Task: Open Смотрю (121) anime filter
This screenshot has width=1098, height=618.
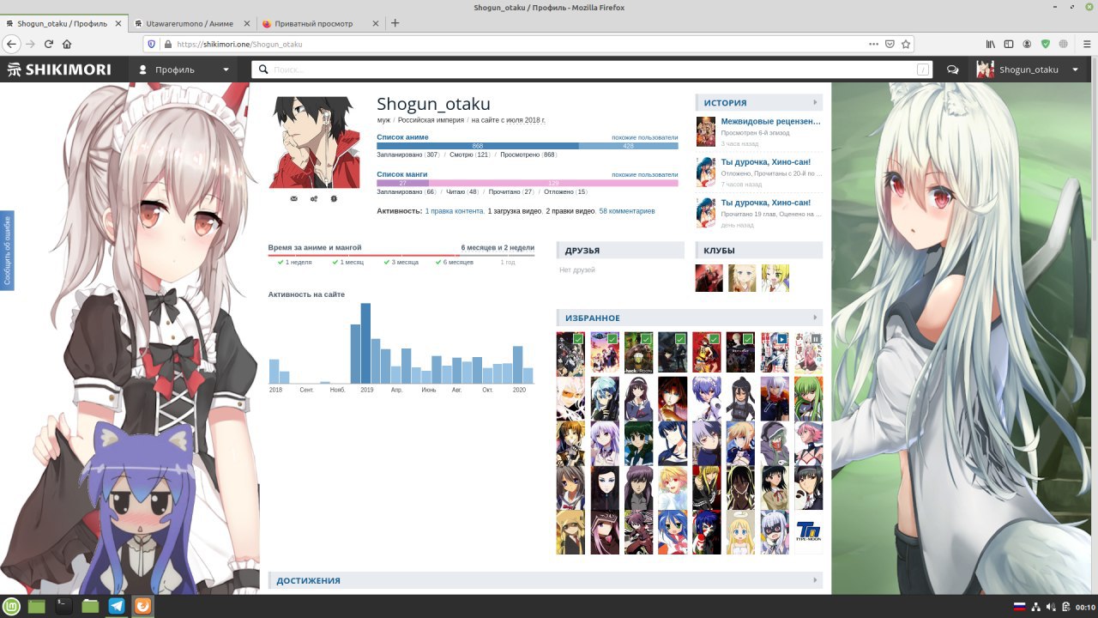Action: point(469,155)
